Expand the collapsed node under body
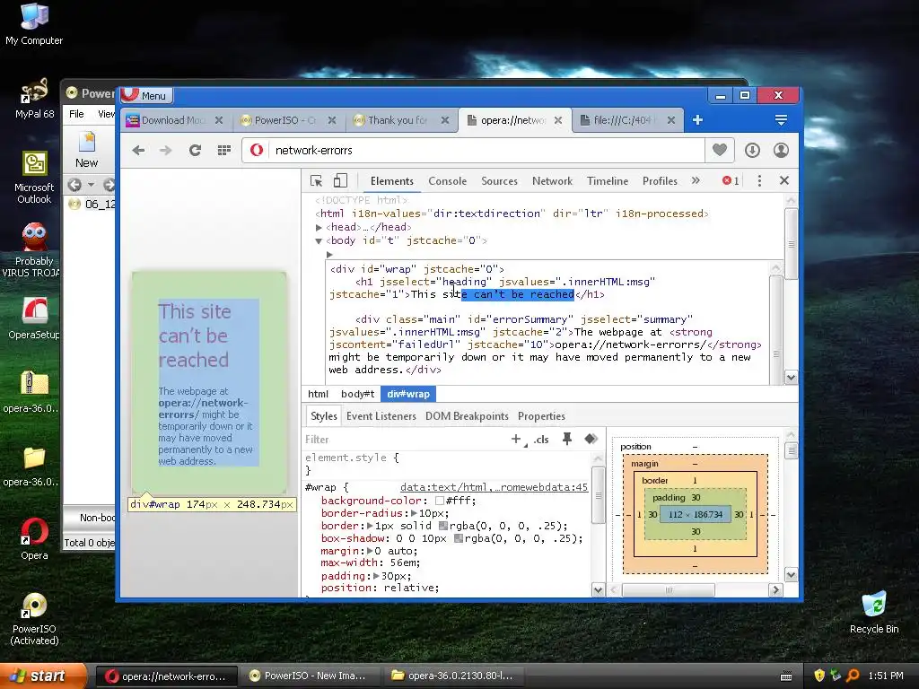The image size is (919, 689). point(329,254)
